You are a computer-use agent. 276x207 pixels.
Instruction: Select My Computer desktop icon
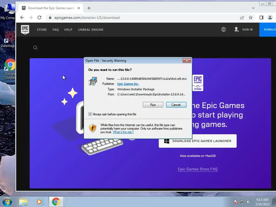8,12
